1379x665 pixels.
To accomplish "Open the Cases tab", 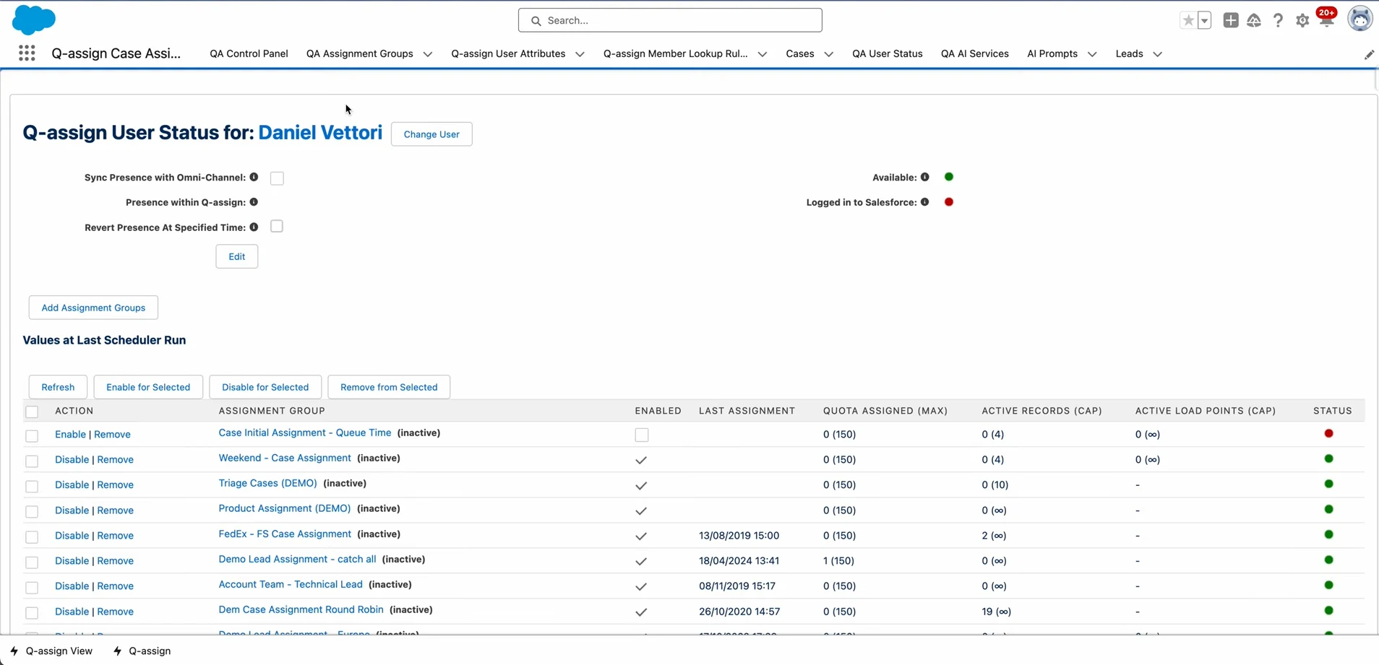I will 799,53.
